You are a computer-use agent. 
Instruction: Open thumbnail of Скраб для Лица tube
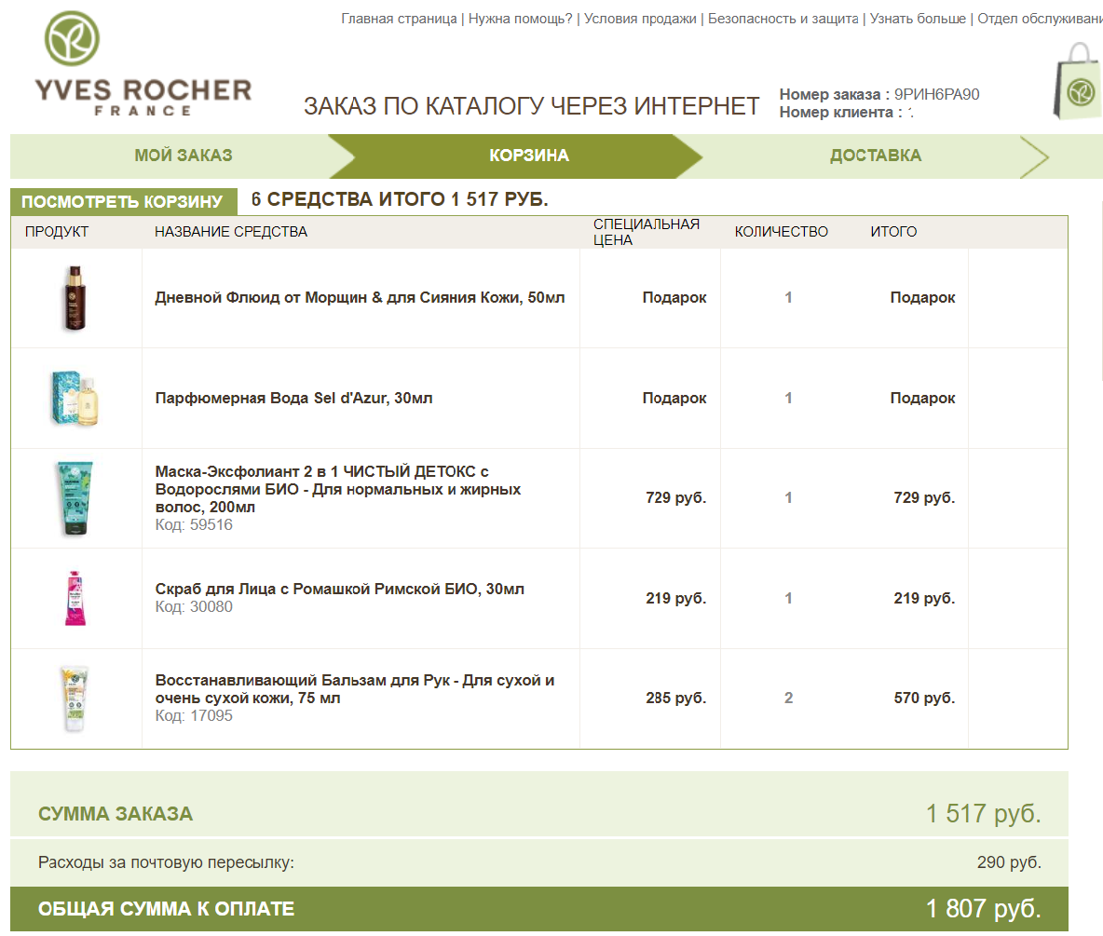click(75, 599)
